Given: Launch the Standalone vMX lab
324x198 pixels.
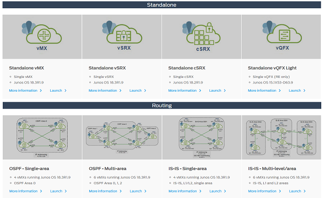Looking at the screenshot, I should 58,91.
